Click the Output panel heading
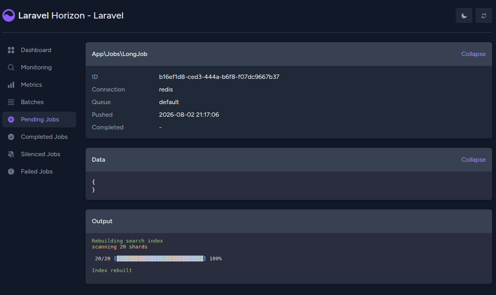 [102, 221]
